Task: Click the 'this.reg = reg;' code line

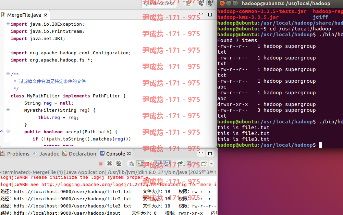Action: pyautogui.click(x=58, y=118)
